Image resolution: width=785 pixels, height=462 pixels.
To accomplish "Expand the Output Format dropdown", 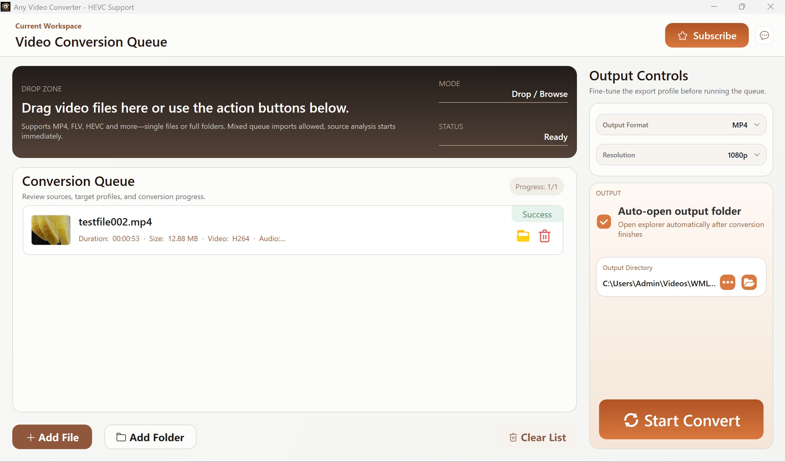I will point(681,125).
